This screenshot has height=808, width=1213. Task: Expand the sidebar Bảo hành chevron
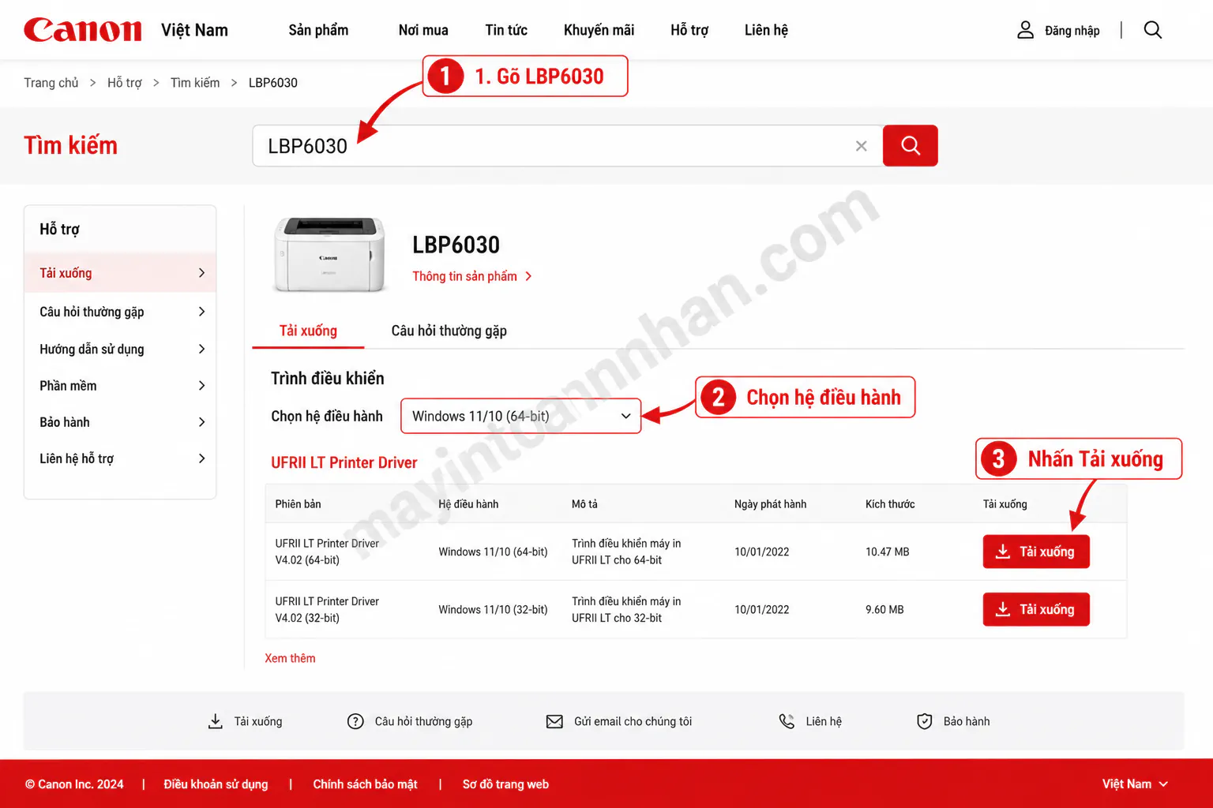(201, 422)
